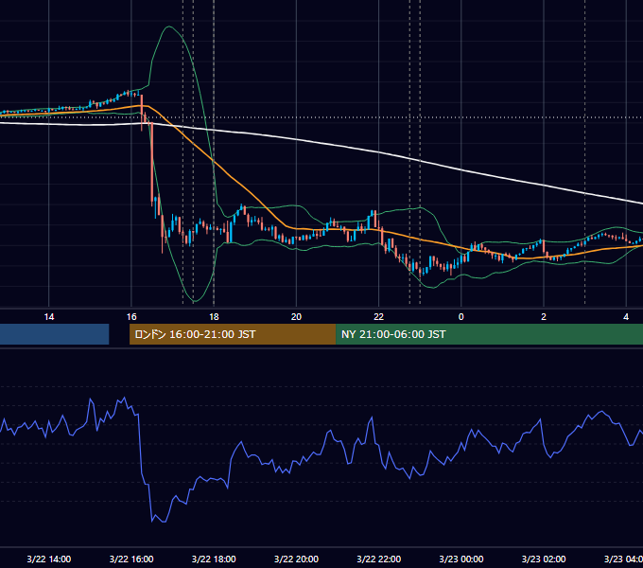Select the ロンドン 16:00-21:00 JST session bar
This screenshot has height=568, width=643.
click(x=233, y=334)
